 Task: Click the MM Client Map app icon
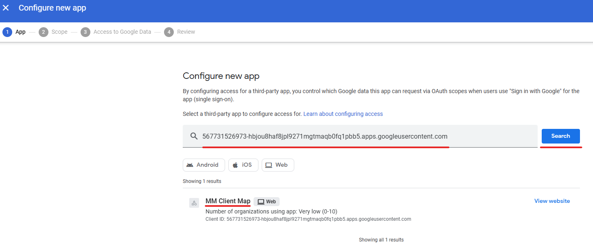pyautogui.click(x=194, y=203)
